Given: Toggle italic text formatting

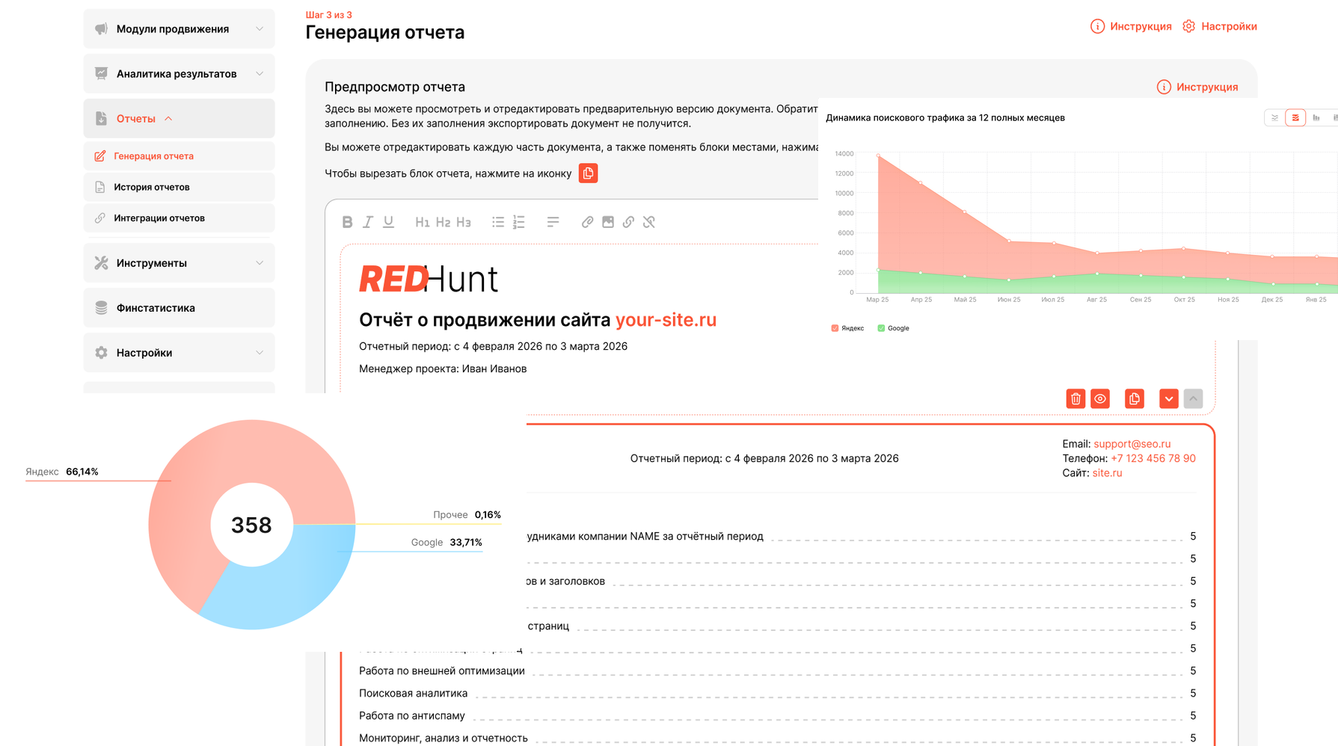Looking at the screenshot, I should tap(368, 222).
